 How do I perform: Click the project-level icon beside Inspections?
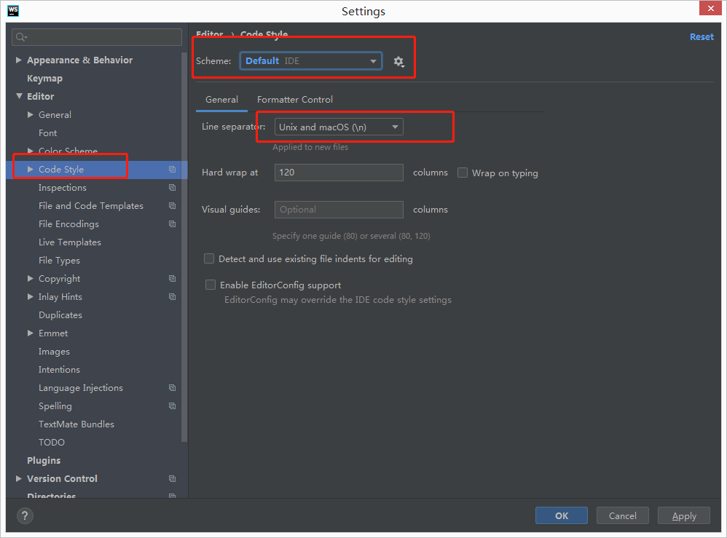coord(173,188)
